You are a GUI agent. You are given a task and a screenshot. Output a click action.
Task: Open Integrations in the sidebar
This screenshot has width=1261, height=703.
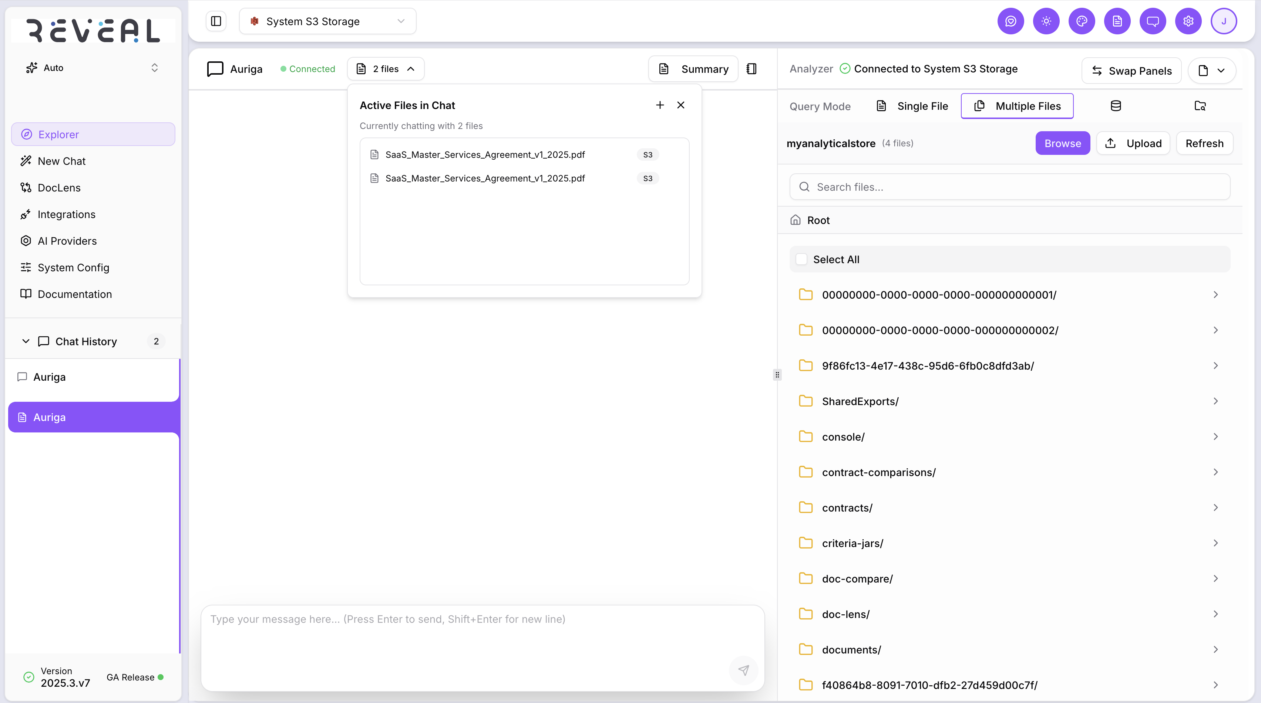(x=93, y=214)
